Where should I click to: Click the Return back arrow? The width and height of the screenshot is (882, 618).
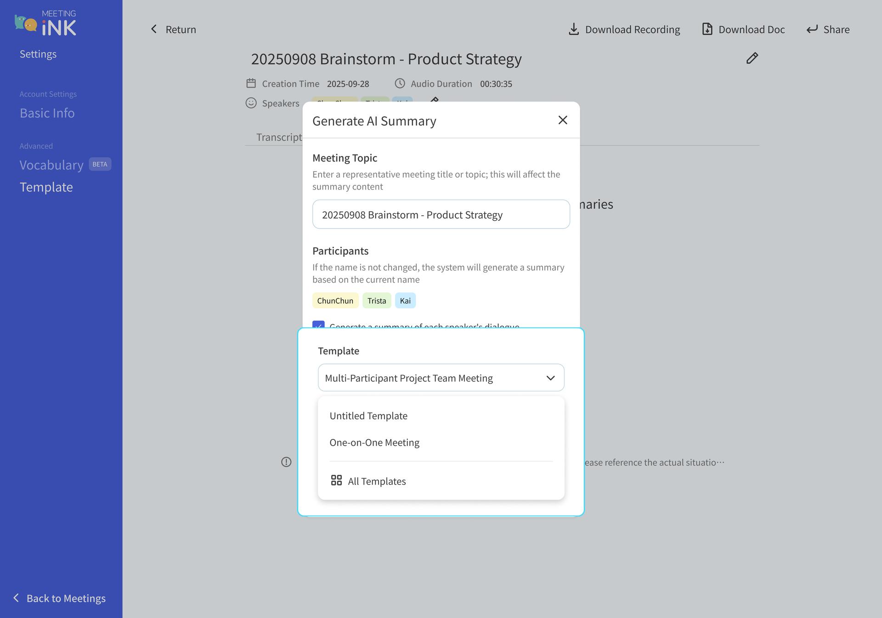(x=154, y=29)
